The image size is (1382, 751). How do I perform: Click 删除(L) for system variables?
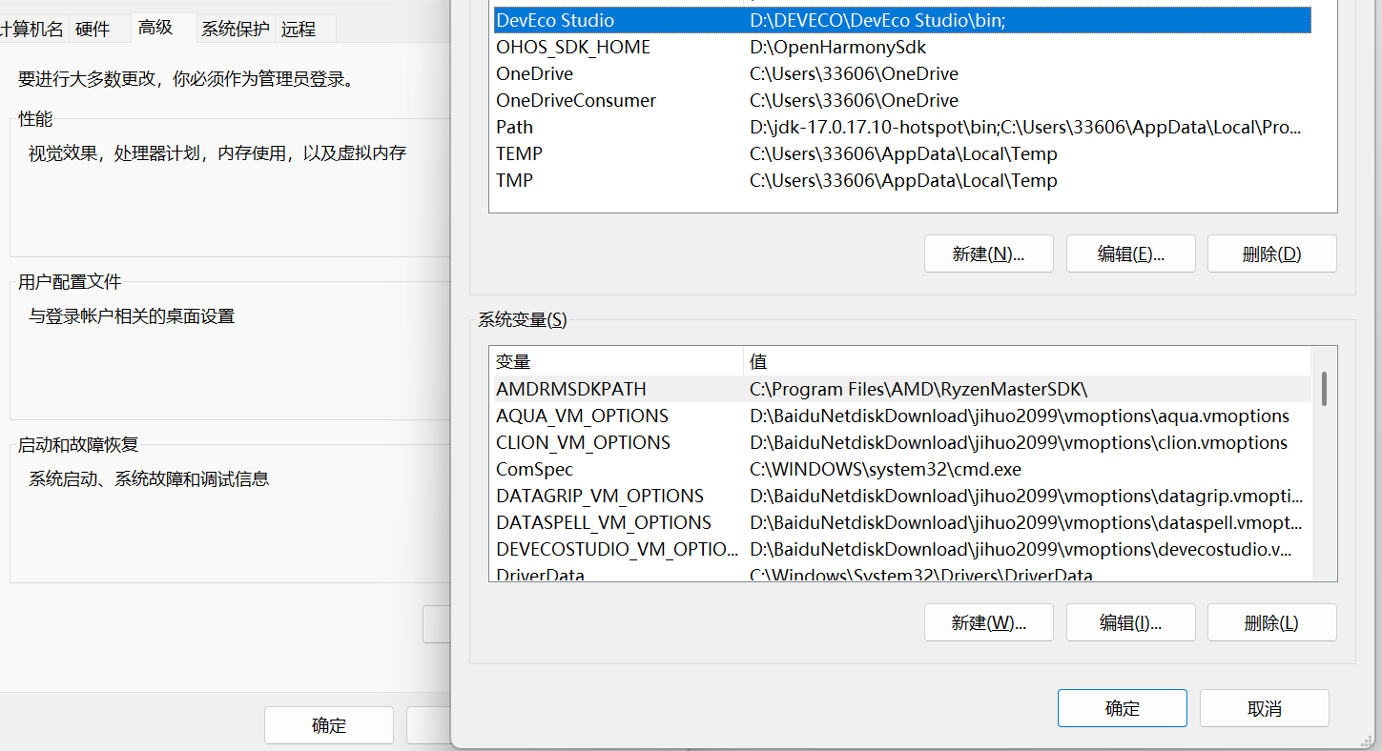[1271, 622]
